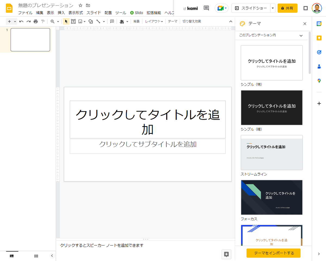
Task: Open the ツール menu
Action: [121, 13]
